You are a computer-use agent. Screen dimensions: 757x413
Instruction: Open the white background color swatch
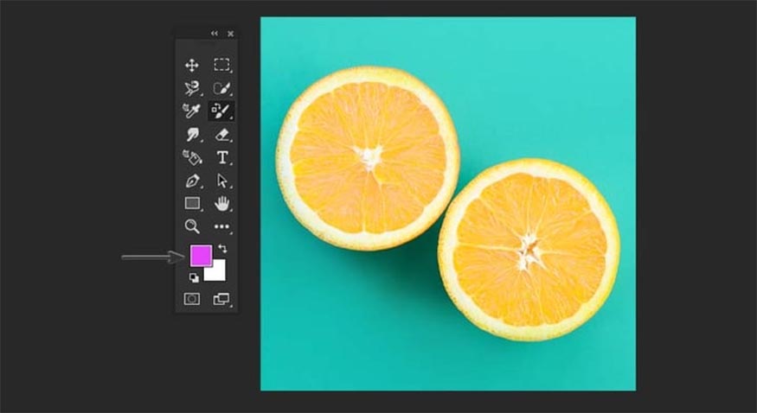[218, 273]
